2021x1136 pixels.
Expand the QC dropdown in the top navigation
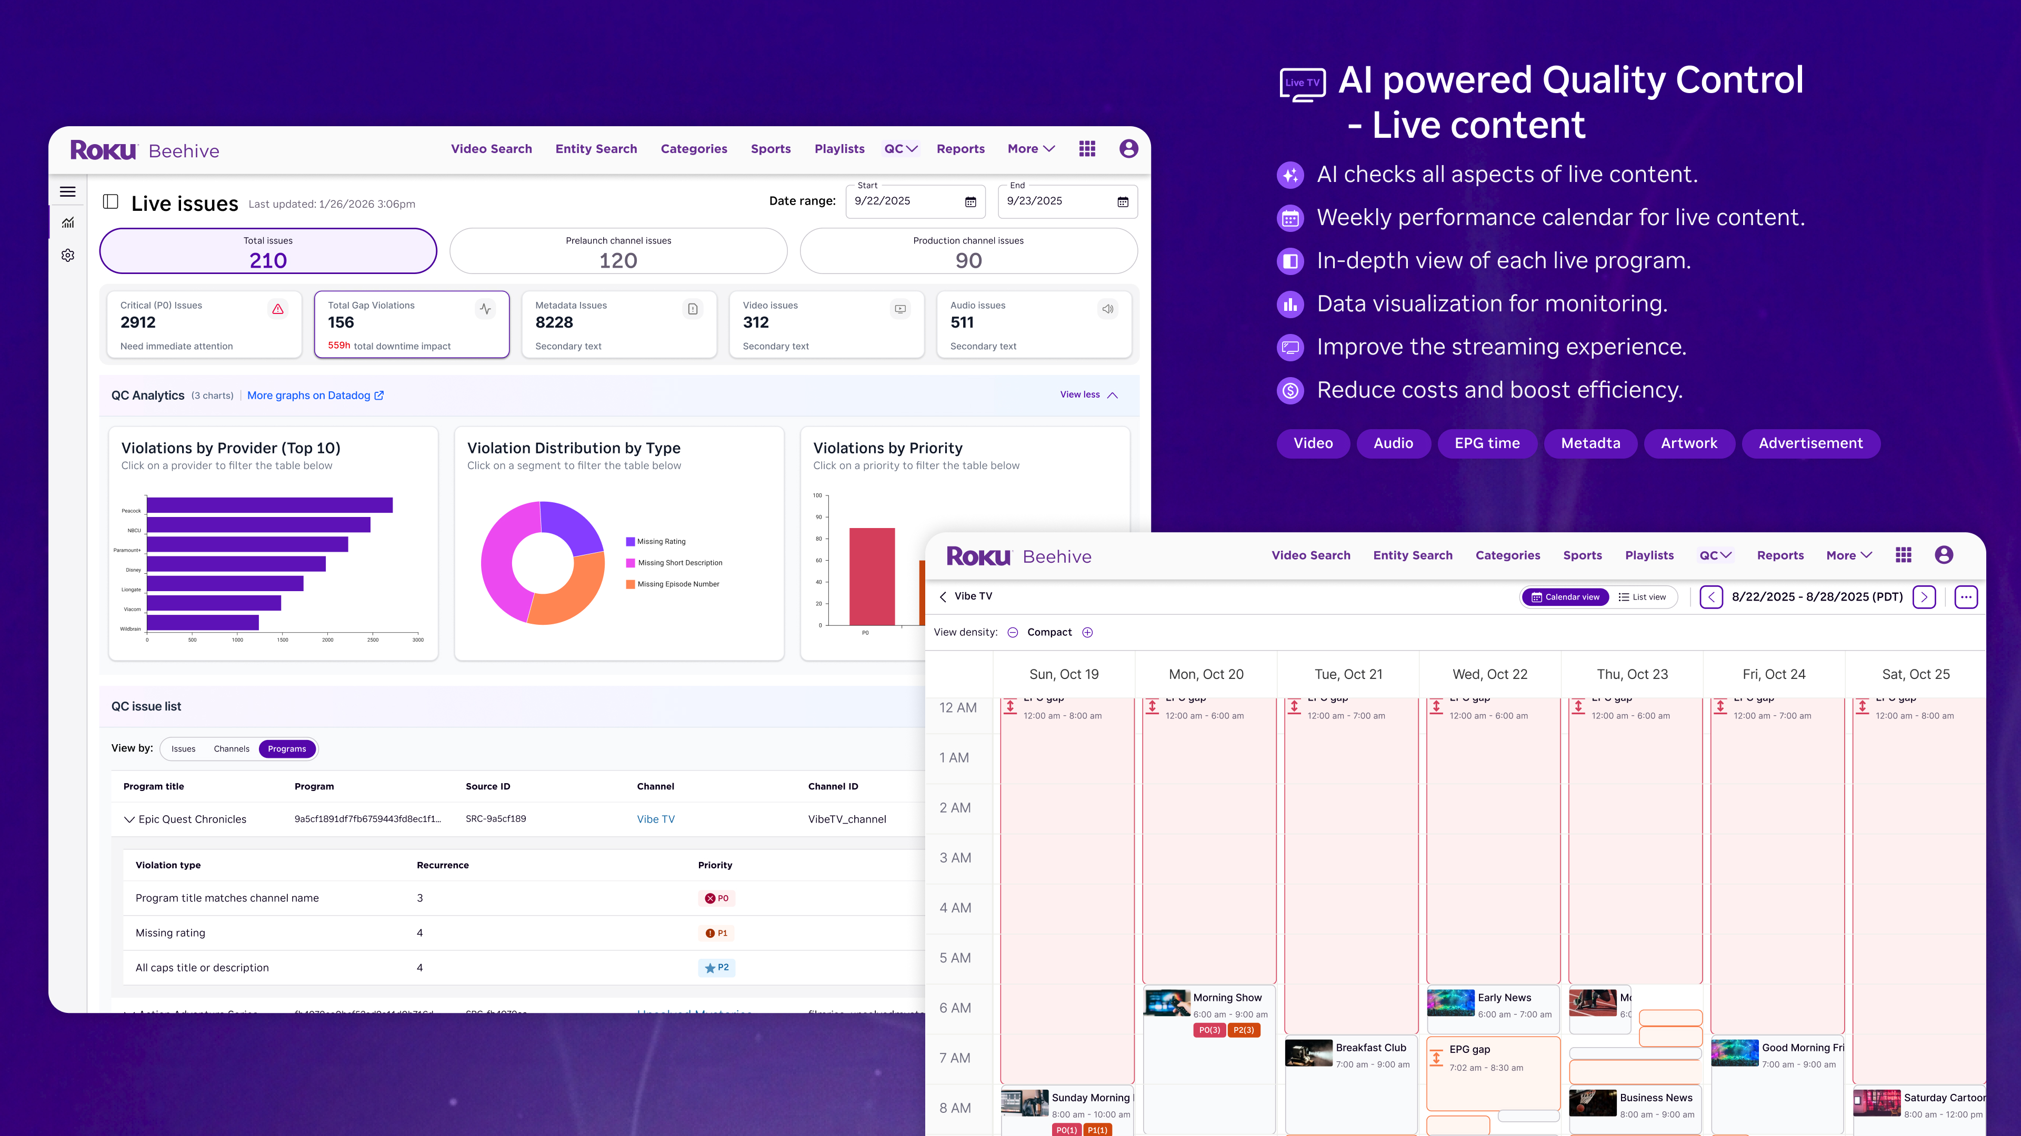pos(901,149)
